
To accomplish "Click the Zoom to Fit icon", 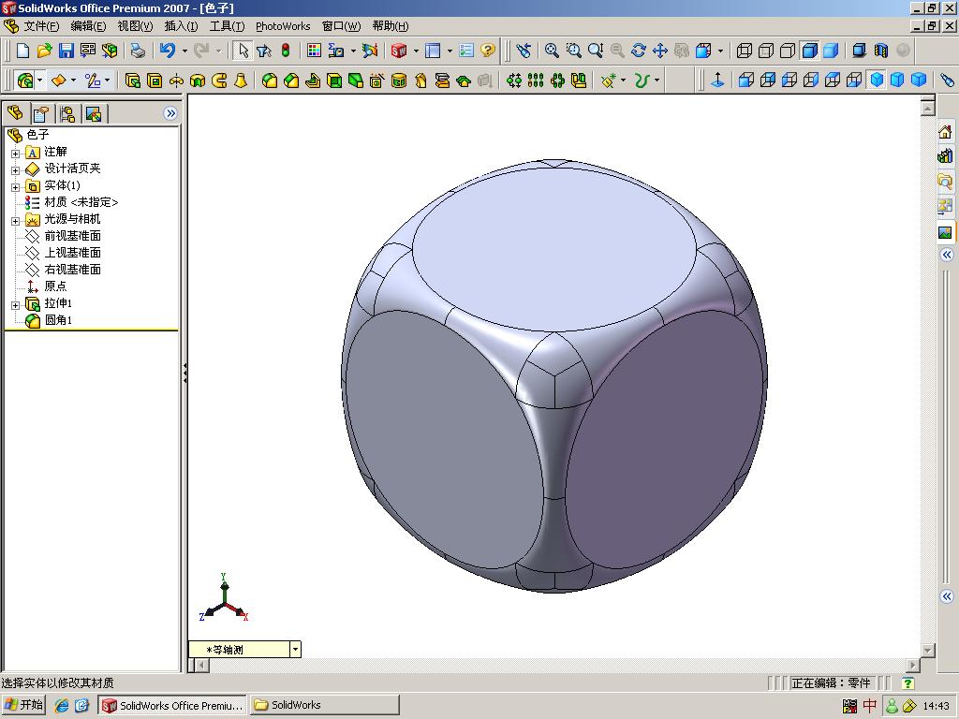I will [x=552, y=51].
